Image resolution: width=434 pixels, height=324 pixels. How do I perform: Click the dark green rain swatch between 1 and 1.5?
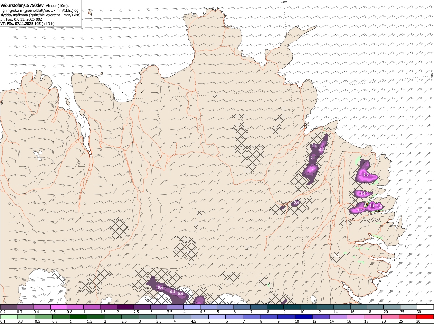point(78,317)
